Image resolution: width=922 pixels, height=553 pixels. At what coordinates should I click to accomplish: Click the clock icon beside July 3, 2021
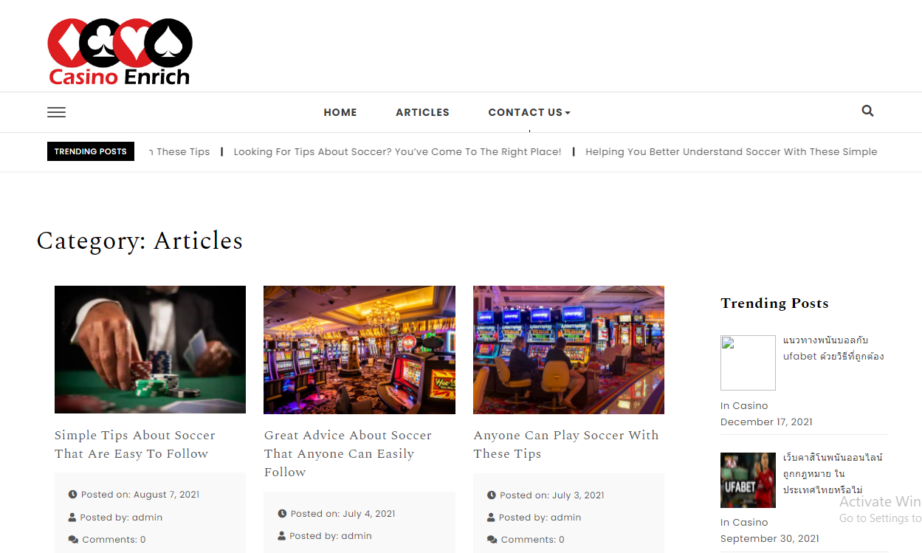(x=492, y=495)
